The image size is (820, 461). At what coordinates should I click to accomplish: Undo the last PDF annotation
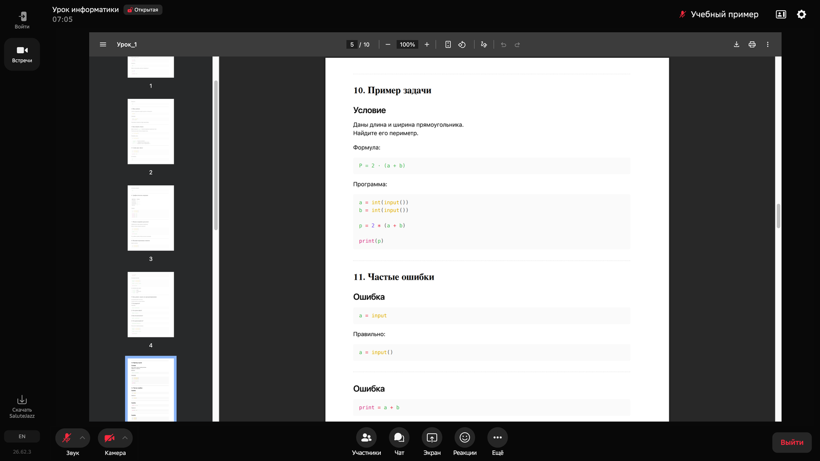(x=503, y=45)
